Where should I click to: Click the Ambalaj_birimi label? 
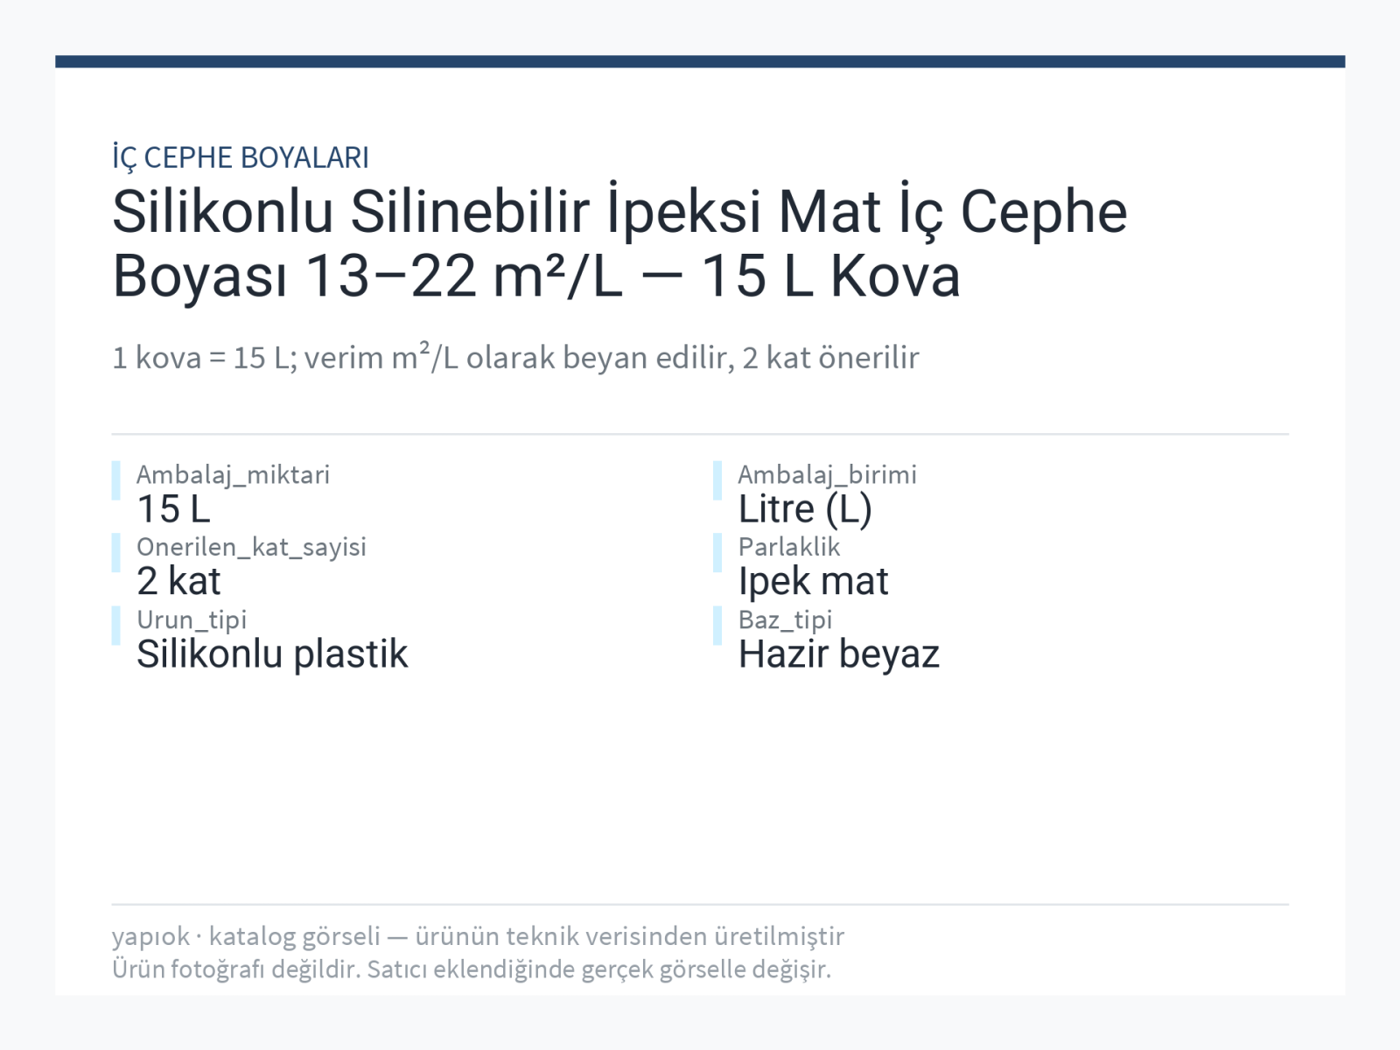(827, 474)
